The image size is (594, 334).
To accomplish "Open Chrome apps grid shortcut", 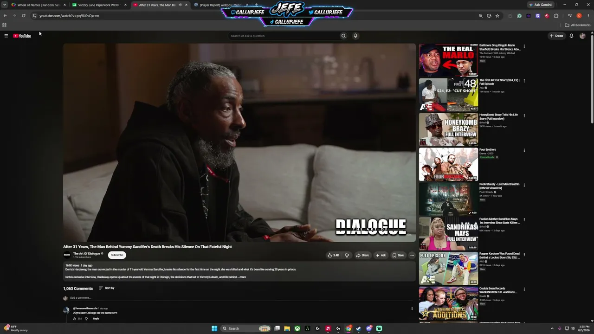I will pos(4,25).
